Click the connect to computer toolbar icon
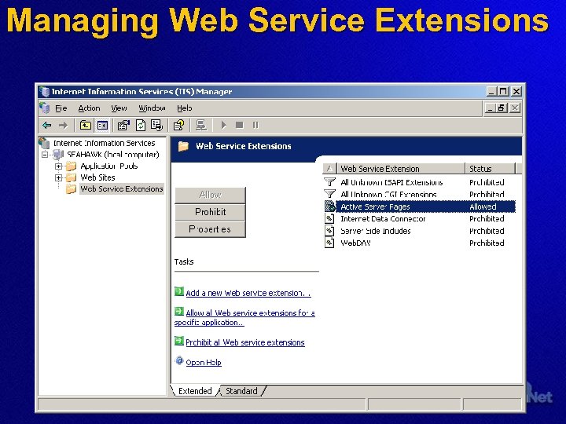 201,125
